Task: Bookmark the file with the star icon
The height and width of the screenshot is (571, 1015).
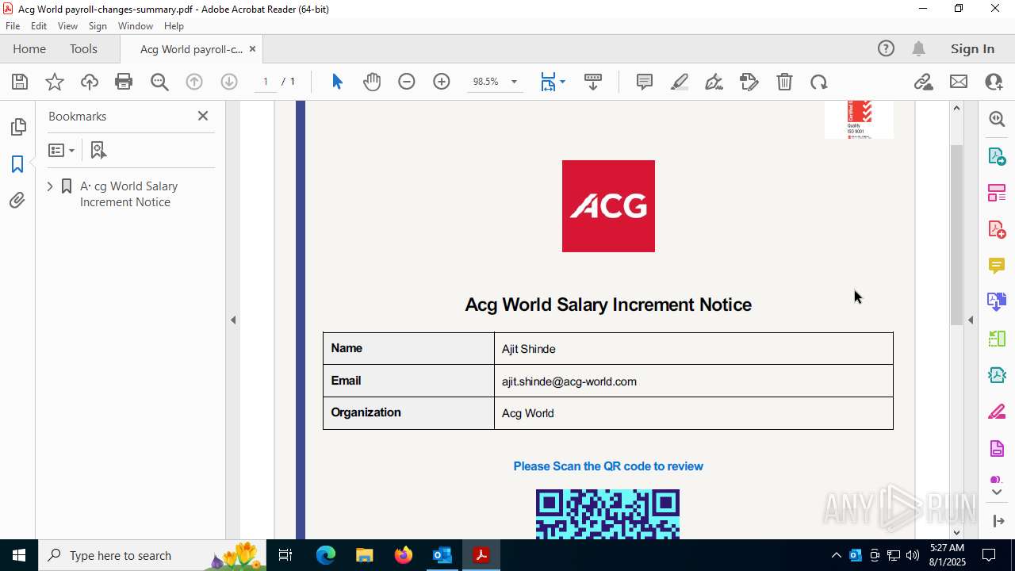Action: point(55,82)
